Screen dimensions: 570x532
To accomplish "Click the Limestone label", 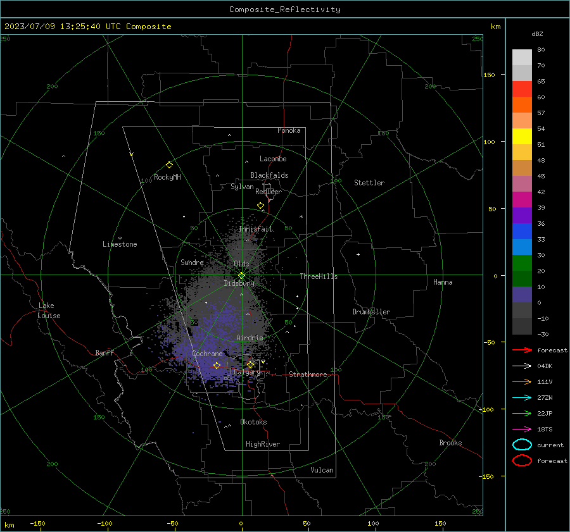I will (120, 244).
